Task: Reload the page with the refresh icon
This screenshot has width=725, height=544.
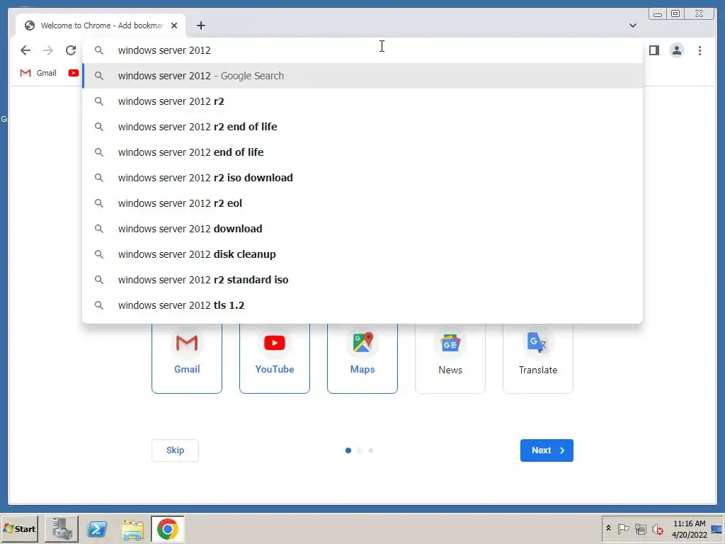Action: tap(70, 50)
